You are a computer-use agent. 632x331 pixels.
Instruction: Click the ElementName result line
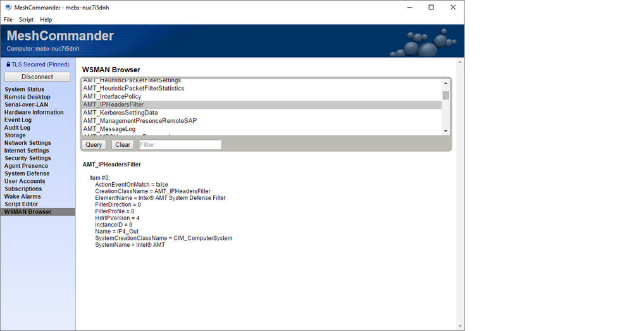coord(161,198)
